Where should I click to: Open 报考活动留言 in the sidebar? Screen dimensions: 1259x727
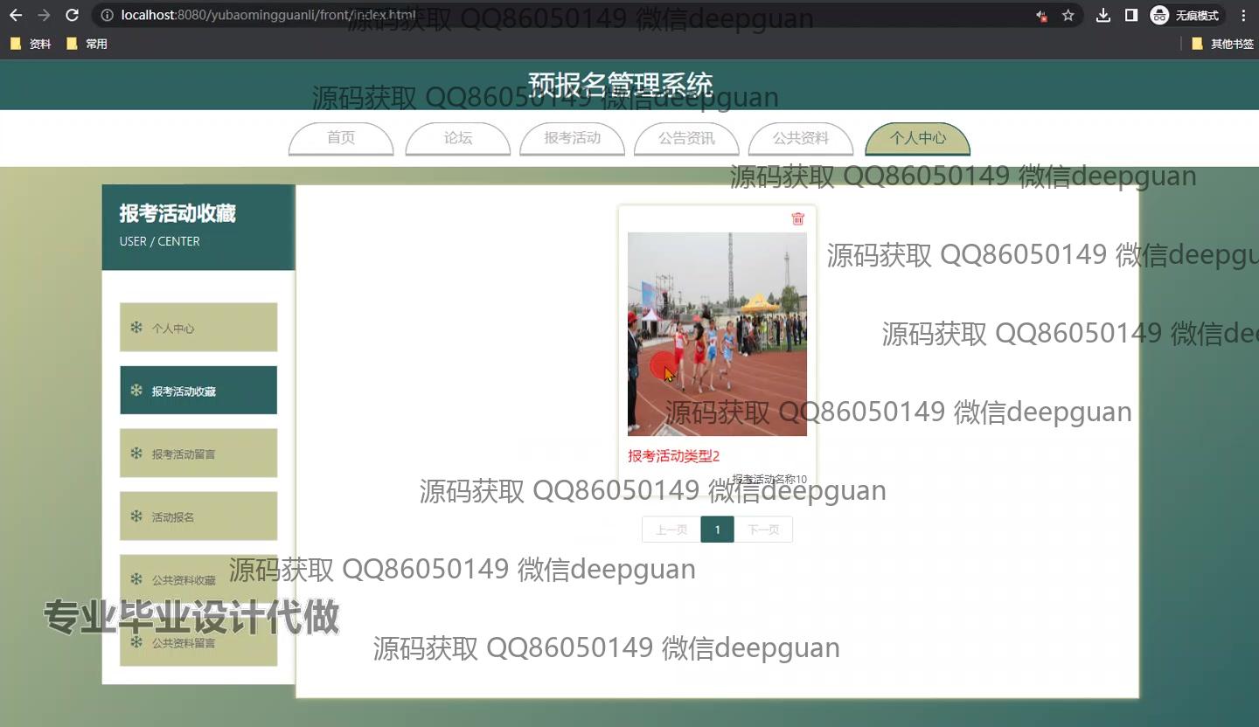click(x=198, y=454)
